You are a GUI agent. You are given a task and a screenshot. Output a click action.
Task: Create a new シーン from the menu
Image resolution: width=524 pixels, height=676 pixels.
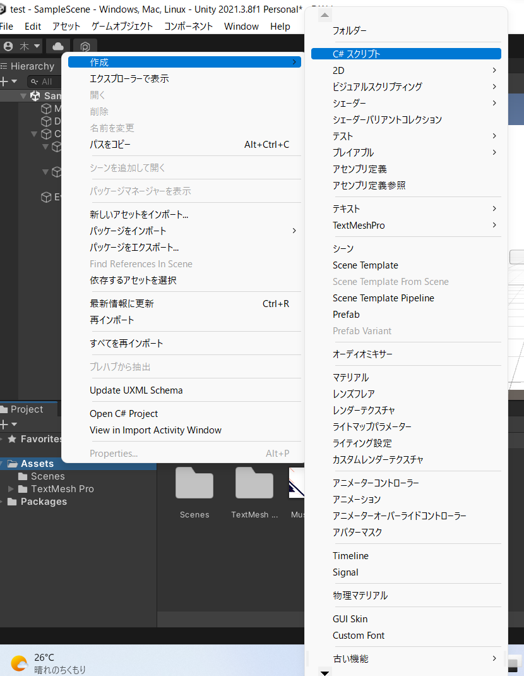pyautogui.click(x=406, y=249)
